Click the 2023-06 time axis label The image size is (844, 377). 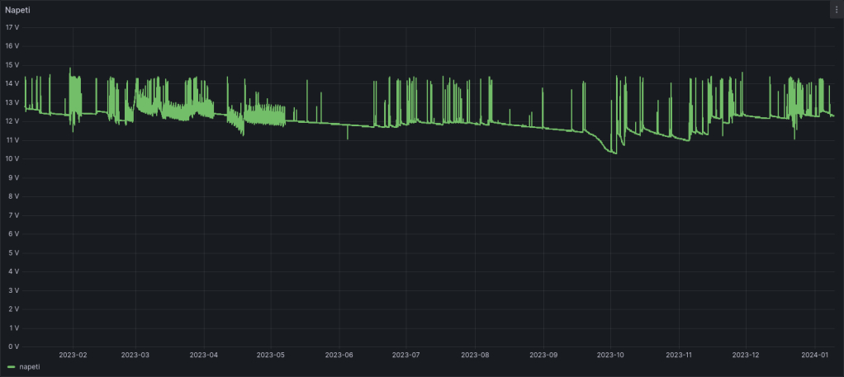coord(339,355)
